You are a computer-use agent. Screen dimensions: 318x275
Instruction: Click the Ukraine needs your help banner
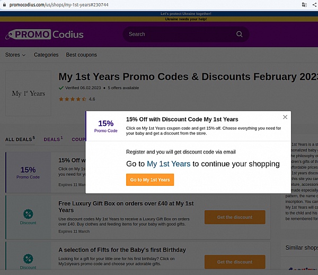(186, 19)
